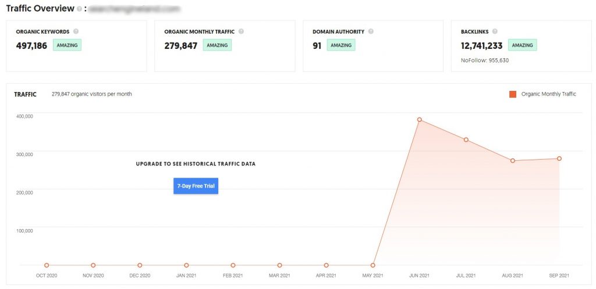
Task: Click the BACKLINKS card label
Action: tap(474, 32)
